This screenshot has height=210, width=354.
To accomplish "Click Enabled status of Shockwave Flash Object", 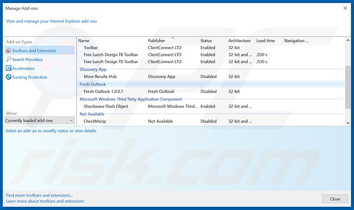I will (x=208, y=106).
